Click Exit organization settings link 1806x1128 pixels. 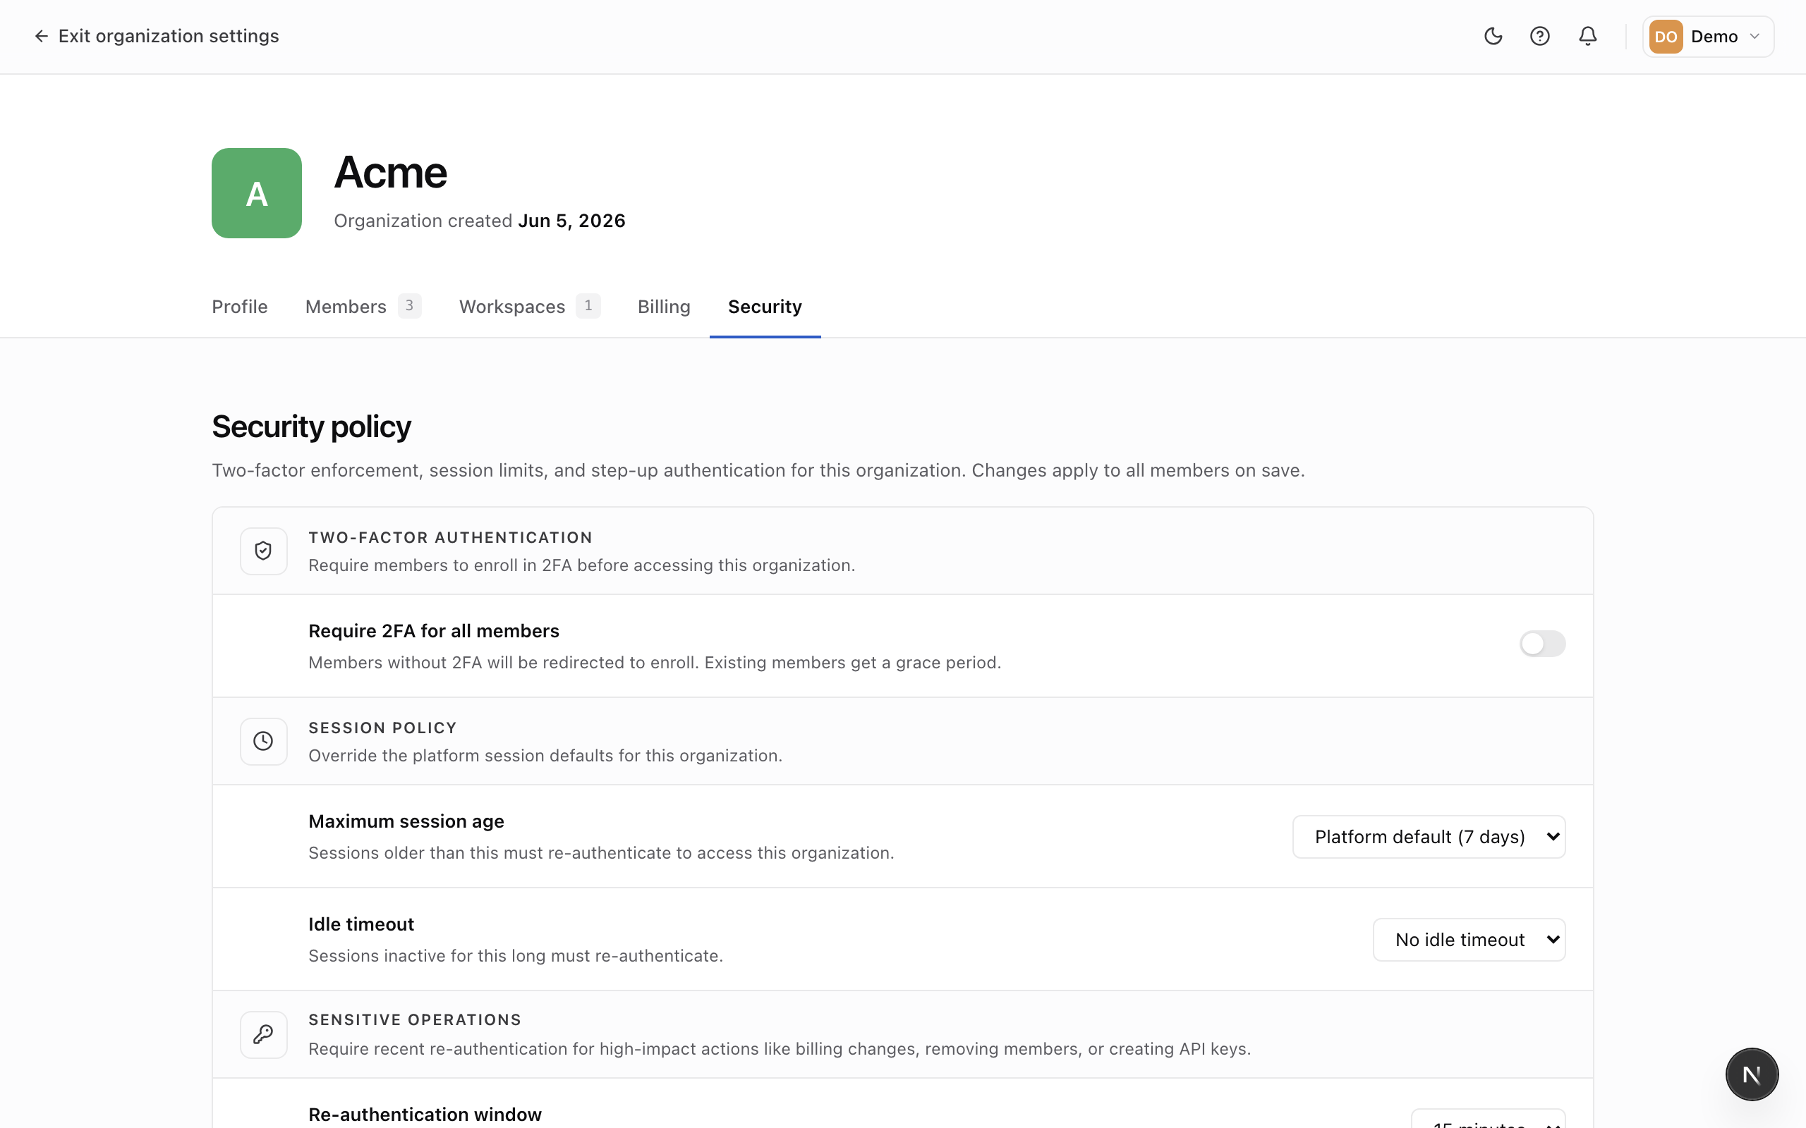coord(157,36)
